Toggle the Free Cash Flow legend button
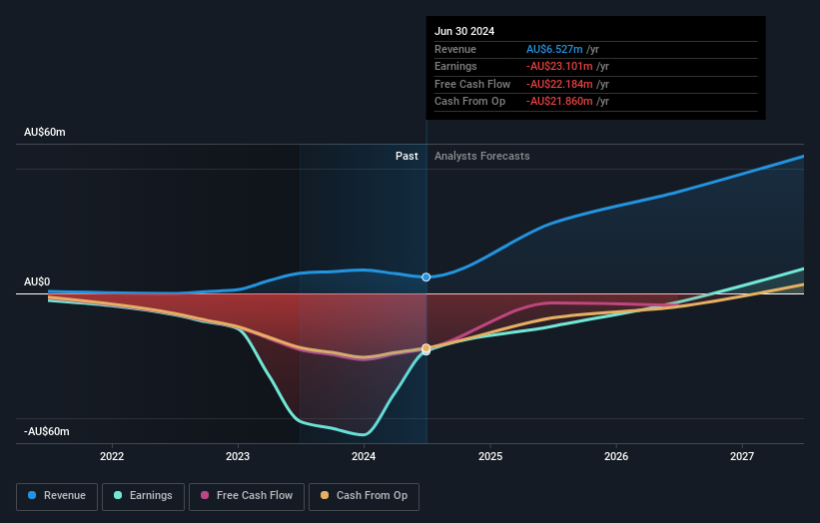 (x=247, y=496)
